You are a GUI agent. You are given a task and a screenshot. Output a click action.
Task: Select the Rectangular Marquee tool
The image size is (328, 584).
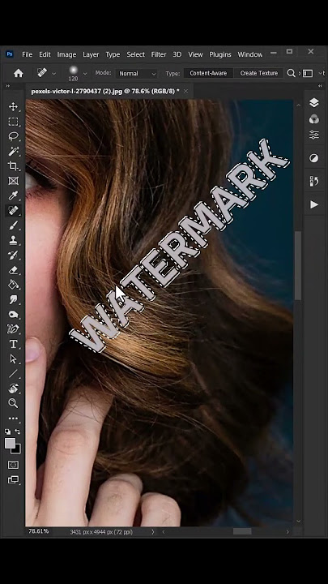pyautogui.click(x=14, y=122)
